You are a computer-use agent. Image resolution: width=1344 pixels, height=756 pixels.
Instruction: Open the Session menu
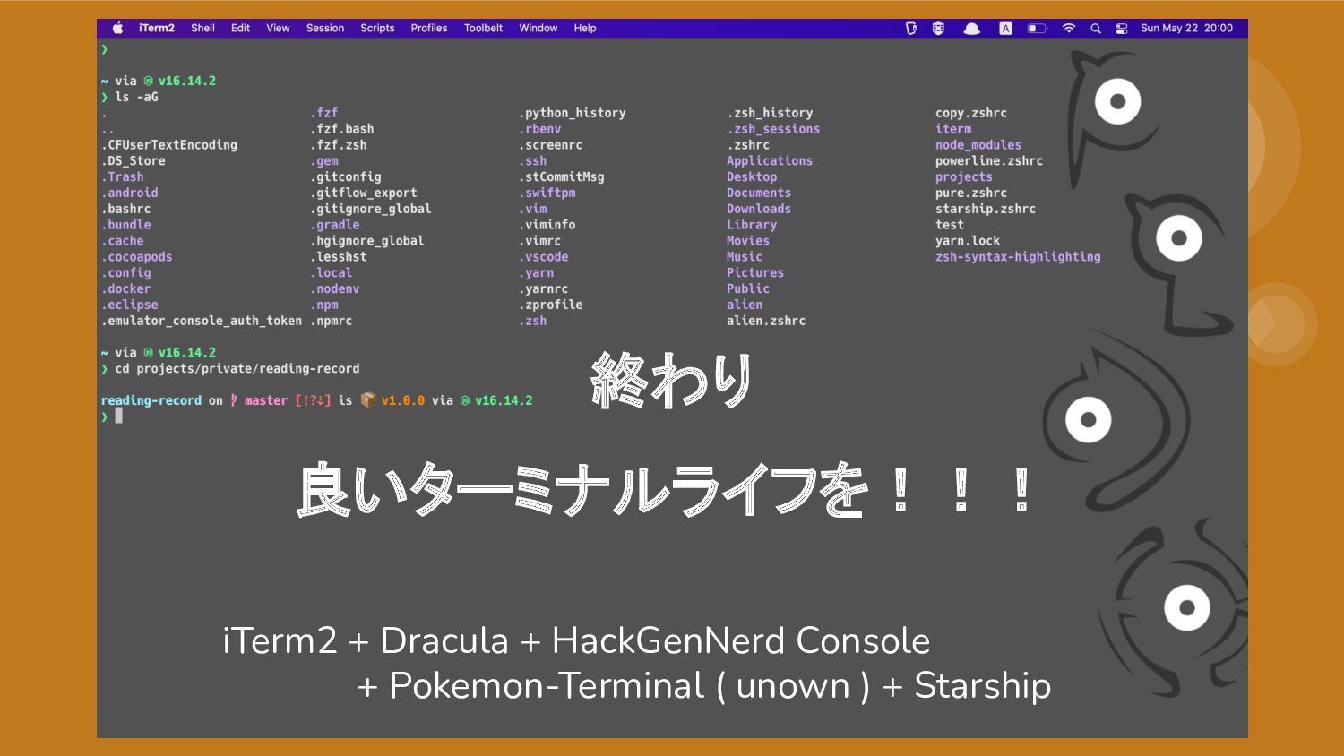coord(325,28)
